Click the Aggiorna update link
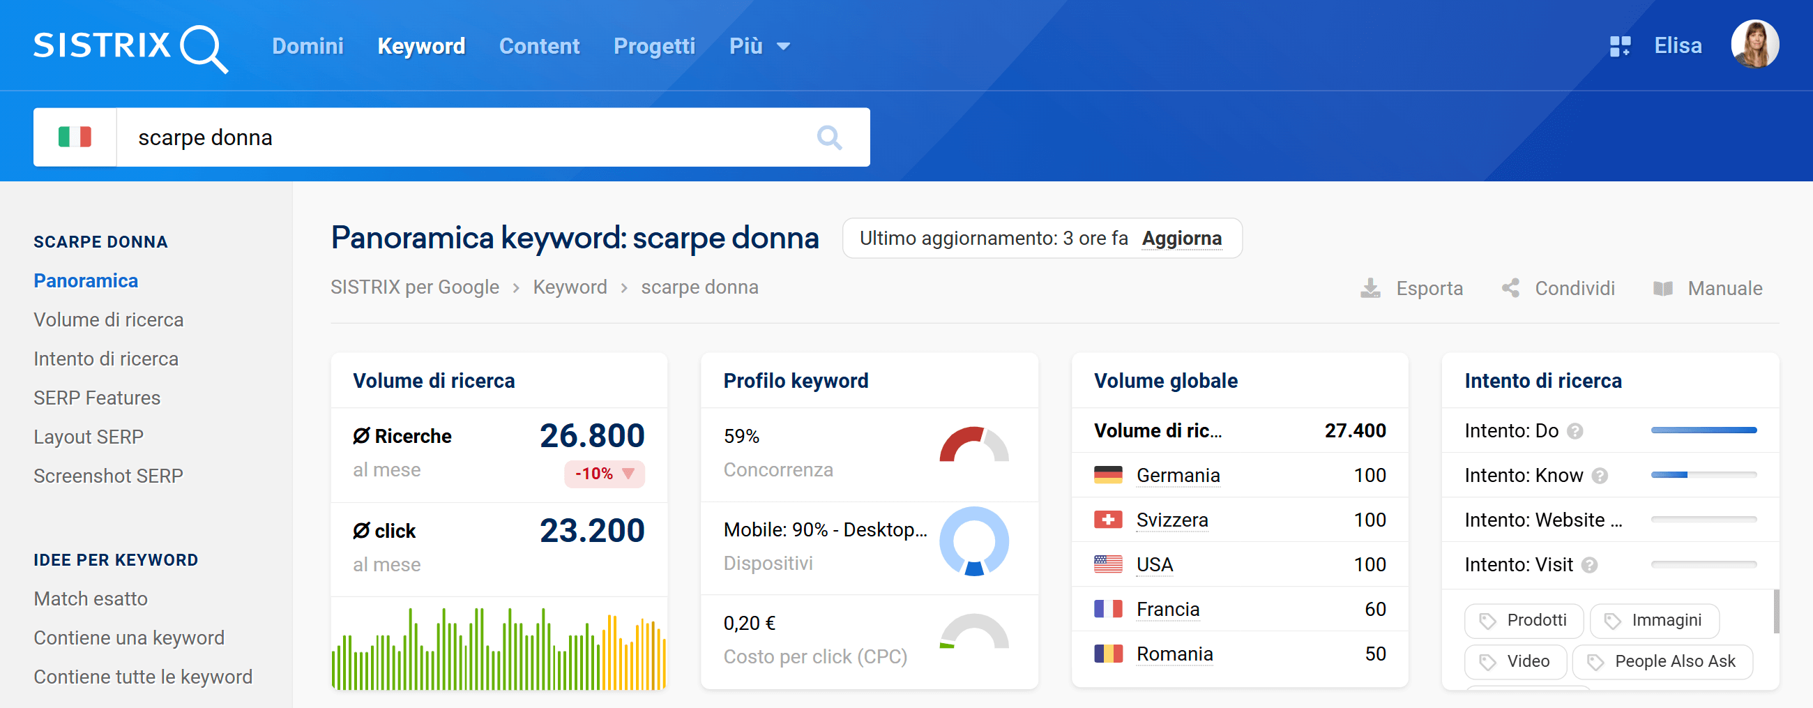1813x708 pixels. pos(1182,239)
